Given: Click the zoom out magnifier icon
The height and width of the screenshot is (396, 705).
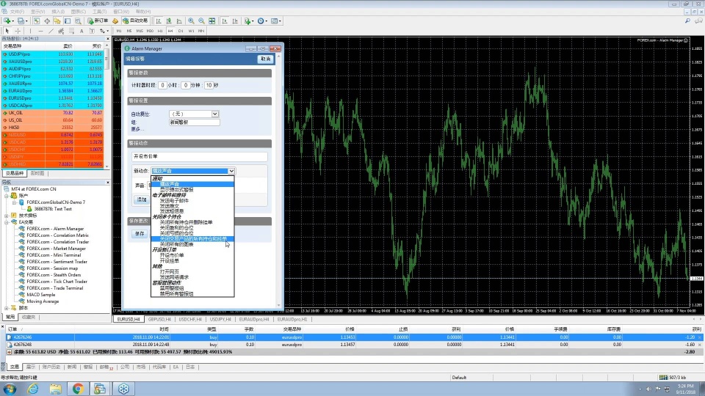Looking at the screenshot, I should pos(202,21).
